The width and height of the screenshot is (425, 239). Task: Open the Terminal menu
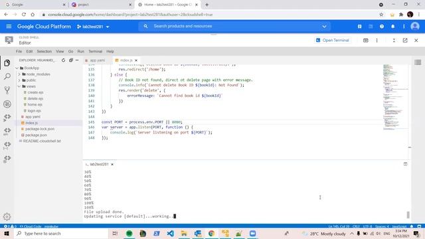(95, 51)
